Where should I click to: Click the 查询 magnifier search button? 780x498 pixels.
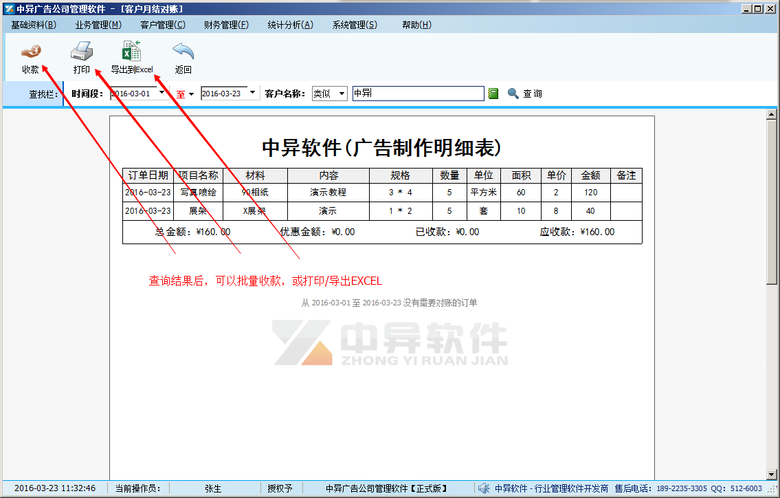pyautogui.click(x=524, y=94)
